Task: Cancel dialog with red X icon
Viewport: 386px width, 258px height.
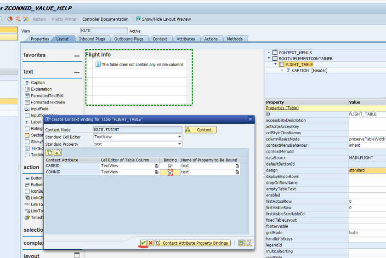Action: [x=150, y=243]
